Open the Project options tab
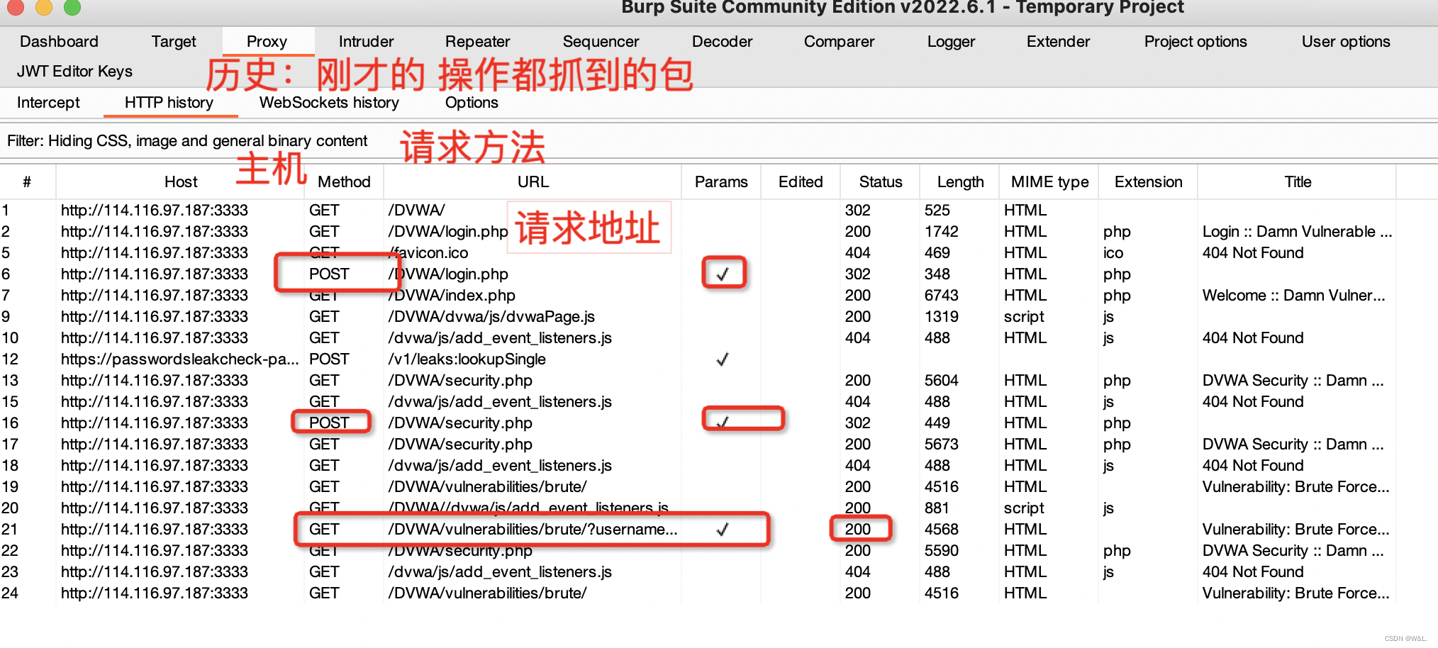This screenshot has height=648, width=1438. tap(1195, 42)
